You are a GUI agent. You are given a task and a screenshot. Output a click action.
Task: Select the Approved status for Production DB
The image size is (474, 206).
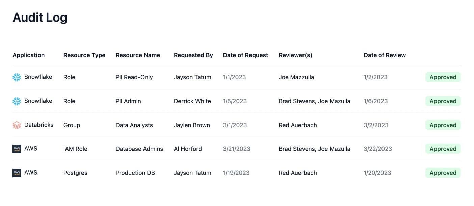[x=443, y=173]
